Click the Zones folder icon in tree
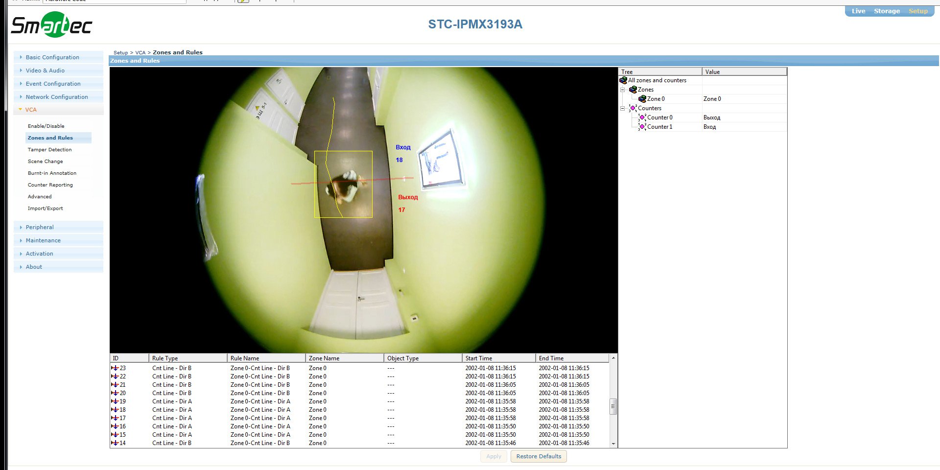Image resolution: width=940 pixels, height=470 pixels. click(x=633, y=90)
